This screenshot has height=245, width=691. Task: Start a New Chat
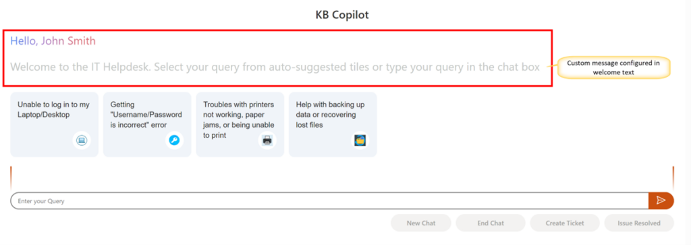point(421,223)
